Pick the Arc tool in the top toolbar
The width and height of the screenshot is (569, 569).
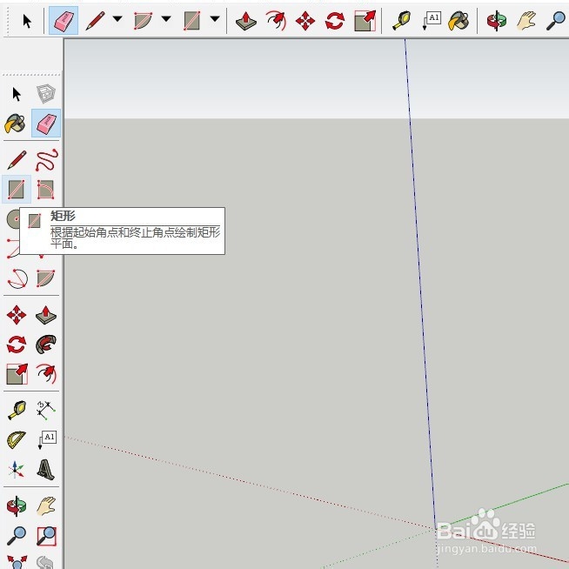coord(143,20)
